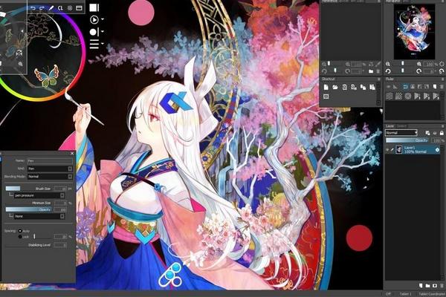Click the Navigator zoom slider handle
This screenshot has height=297, width=446.
[x=402, y=64]
